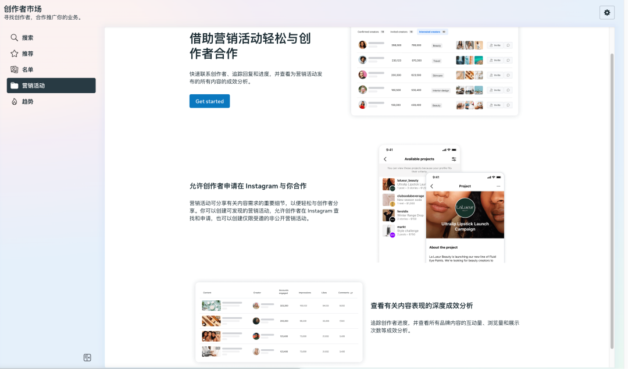
Task: Click the Ultralip Lipstick Launch Campaign cover image
Action: tap(465, 212)
